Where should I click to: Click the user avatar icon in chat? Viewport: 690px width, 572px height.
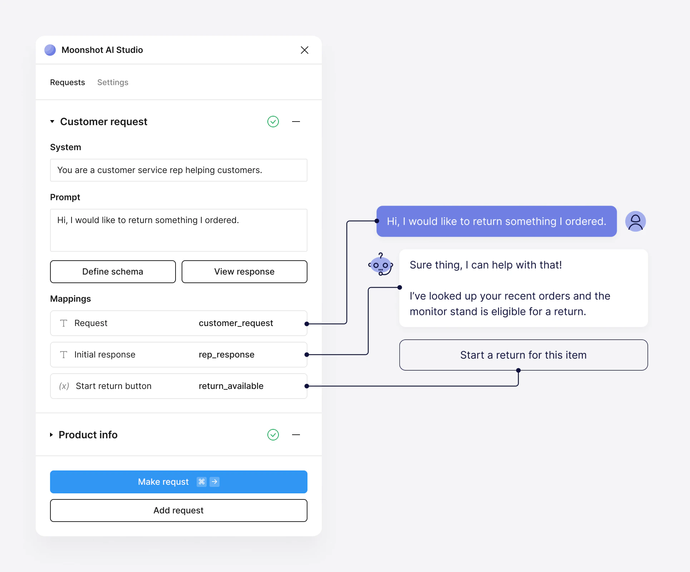pos(636,221)
